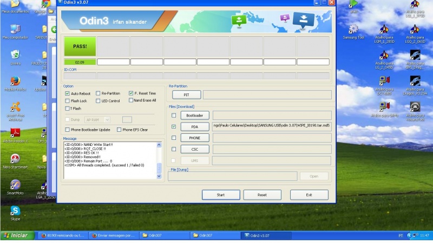Open the AP RAM dump dropdown
This screenshot has width=433, height=243.
point(97,119)
